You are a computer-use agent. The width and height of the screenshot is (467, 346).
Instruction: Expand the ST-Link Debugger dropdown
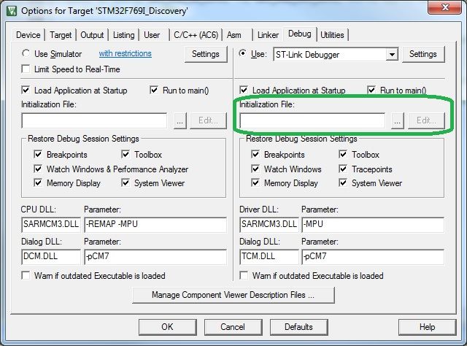tap(392, 55)
